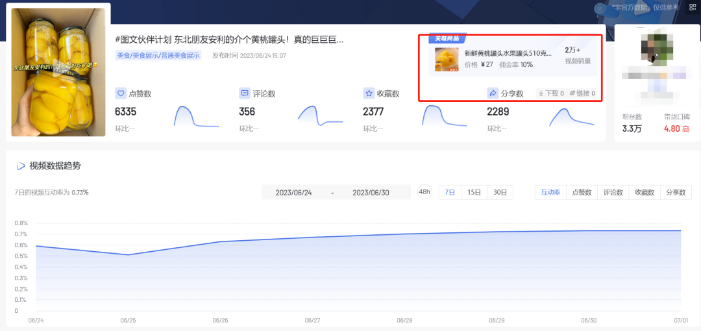Switch chart to 评论数 metric tab

tap(613, 192)
